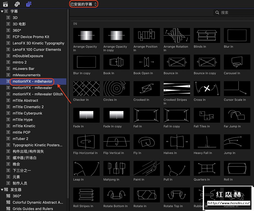Select the Titles and Generators sidebar icon

pos(29,4)
